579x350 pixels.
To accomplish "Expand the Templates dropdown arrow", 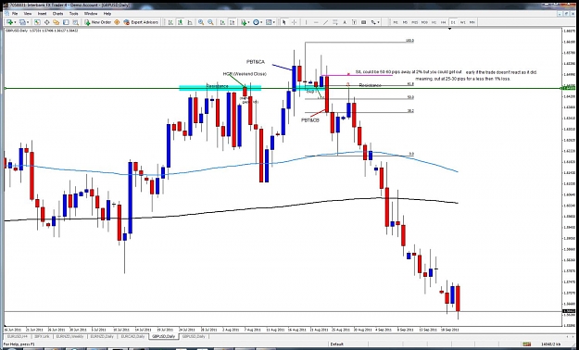I will [x=274, y=22].
